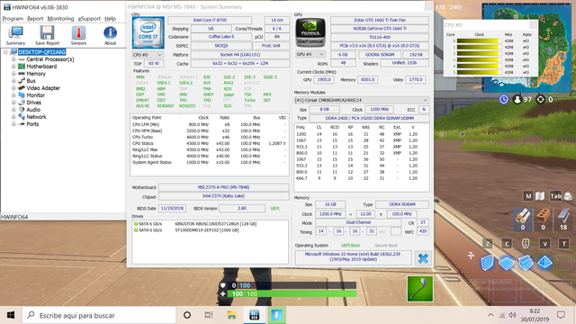Viewport: 576px width, 324px height.
Task: Select Bus tree item
Action: click(x=31, y=81)
